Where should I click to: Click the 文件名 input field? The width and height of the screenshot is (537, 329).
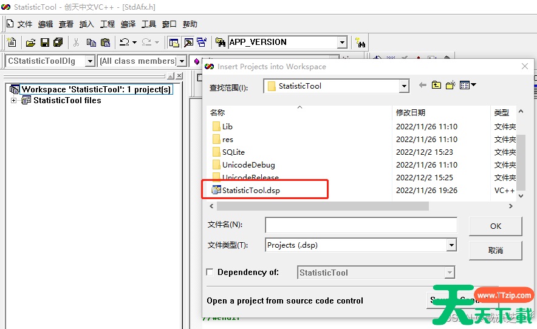pyautogui.click(x=361, y=225)
